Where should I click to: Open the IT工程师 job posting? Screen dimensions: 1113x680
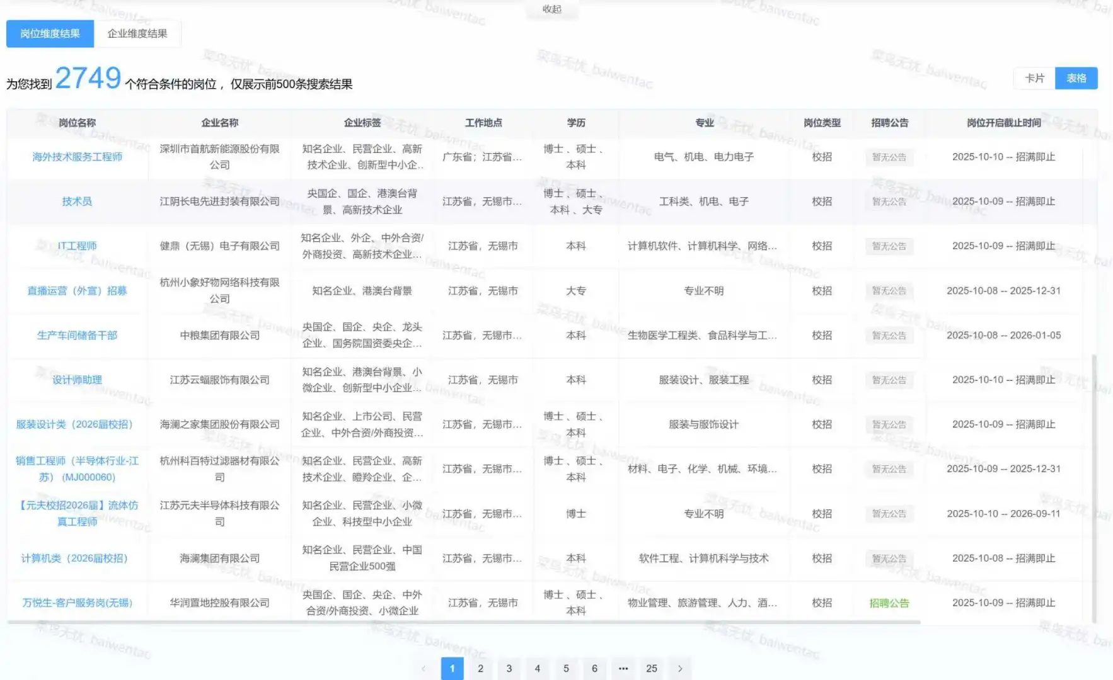(77, 246)
